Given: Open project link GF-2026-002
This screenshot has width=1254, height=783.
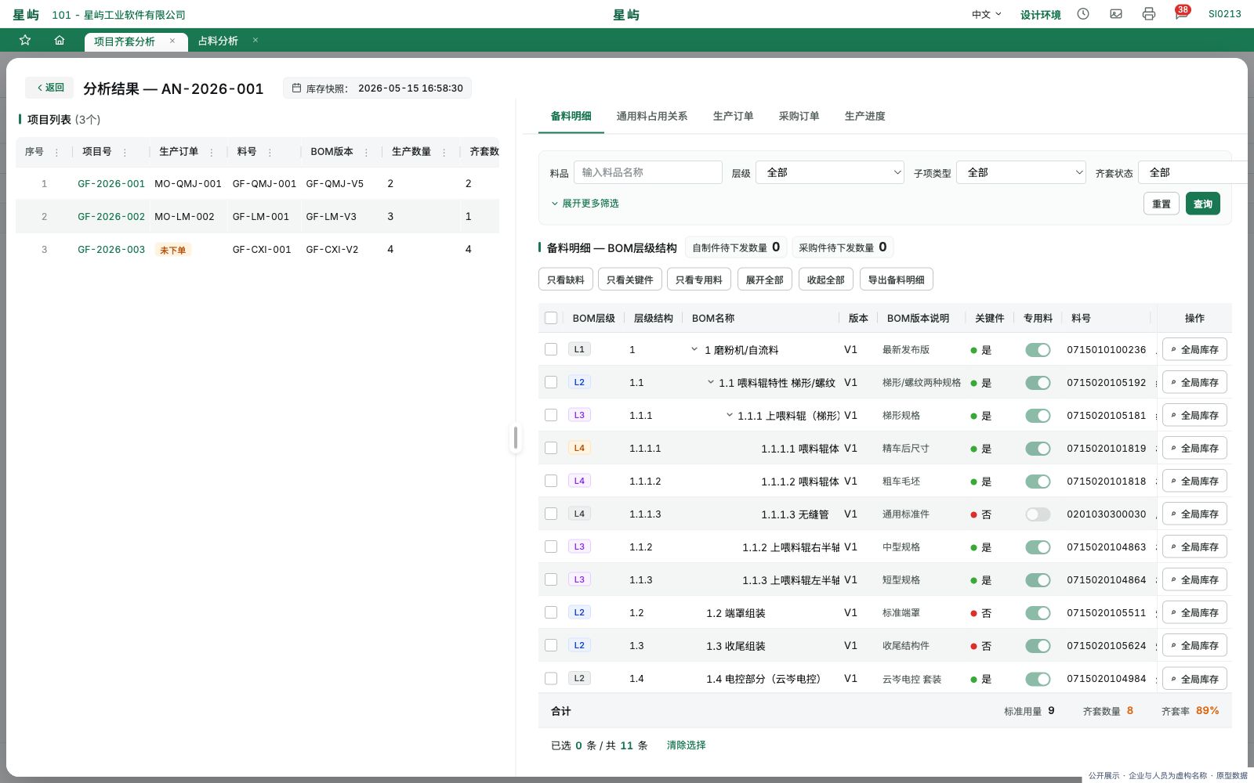Looking at the screenshot, I should tap(111, 217).
